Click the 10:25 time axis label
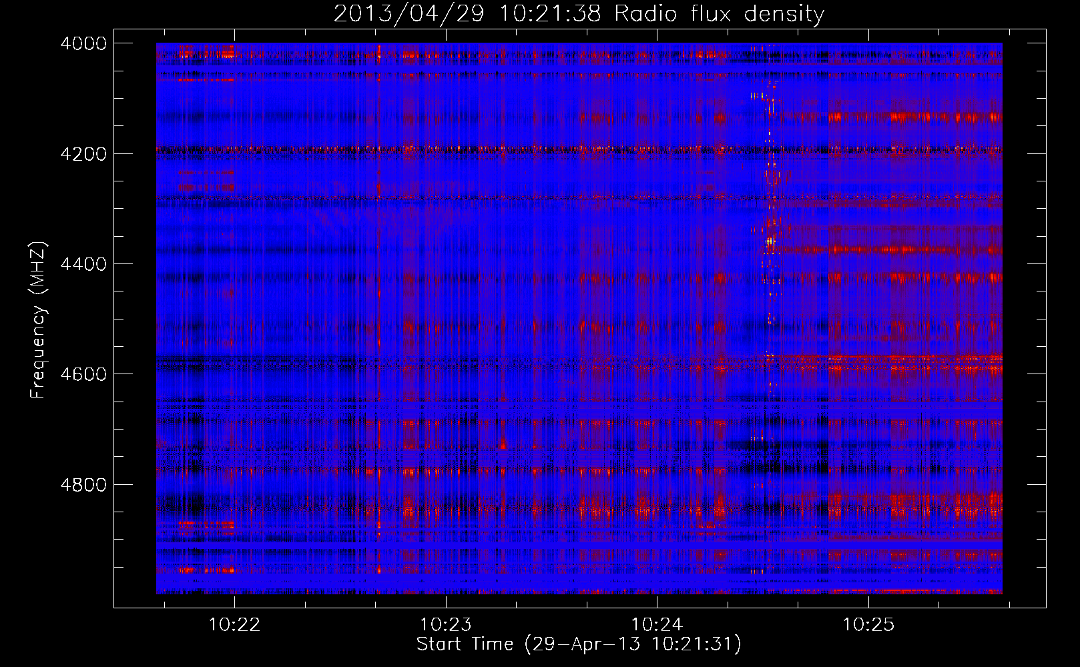The image size is (1080, 667). 868,625
